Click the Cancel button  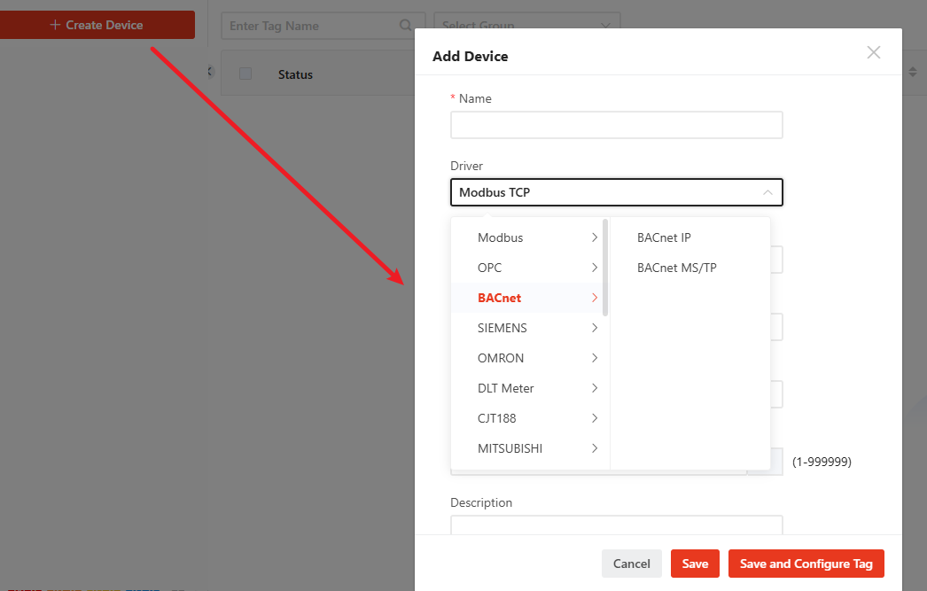(x=631, y=564)
